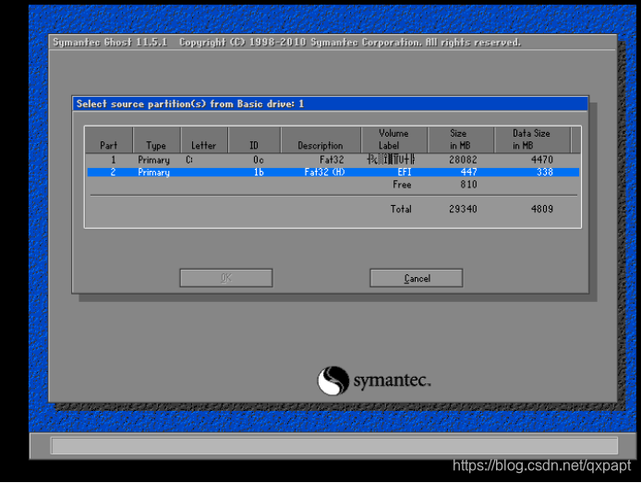This screenshot has height=483, width=641.
Task: Click the Letter column header
Action: coord(203,139)
